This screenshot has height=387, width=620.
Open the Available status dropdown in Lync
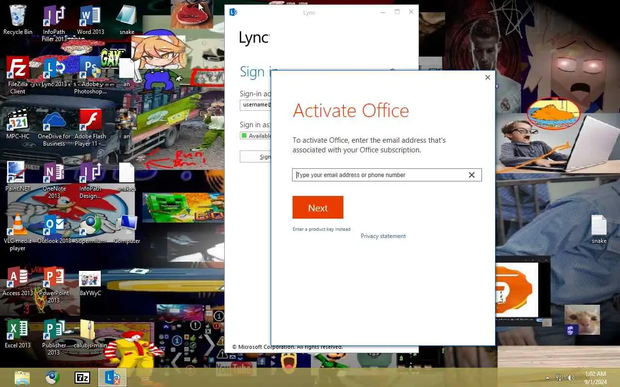tap(255, 135)
